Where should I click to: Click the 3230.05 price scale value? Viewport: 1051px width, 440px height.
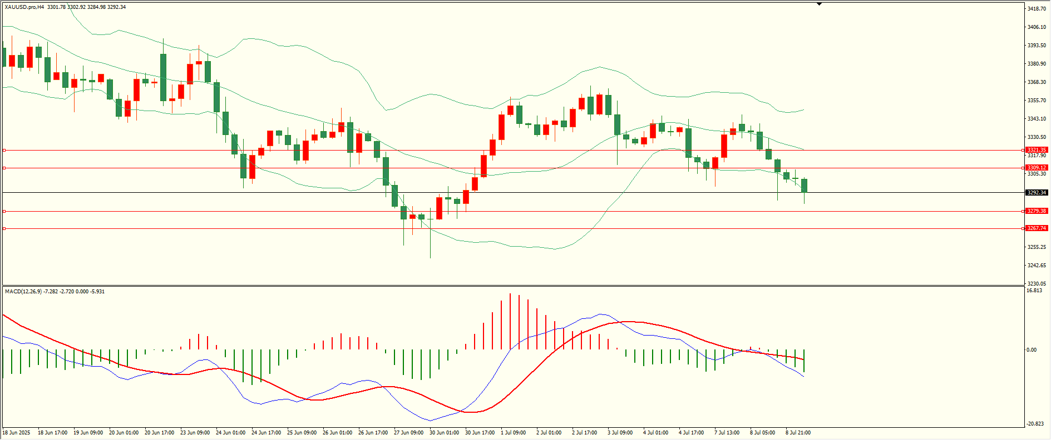point(1037,284)
